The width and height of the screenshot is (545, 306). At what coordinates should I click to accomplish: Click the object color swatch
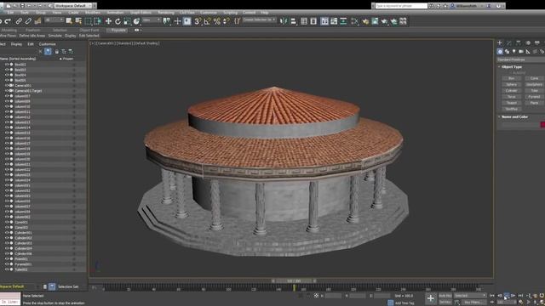click(542, 125)
